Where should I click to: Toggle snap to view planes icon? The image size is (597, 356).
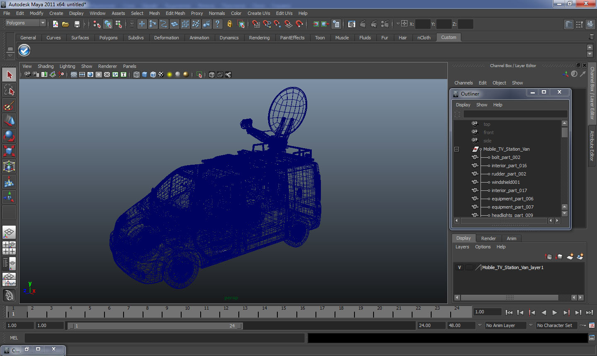pos(289,24)
